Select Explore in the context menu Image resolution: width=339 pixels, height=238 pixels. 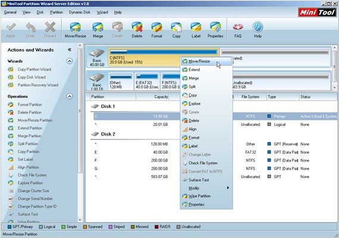(x=206, y=104)
